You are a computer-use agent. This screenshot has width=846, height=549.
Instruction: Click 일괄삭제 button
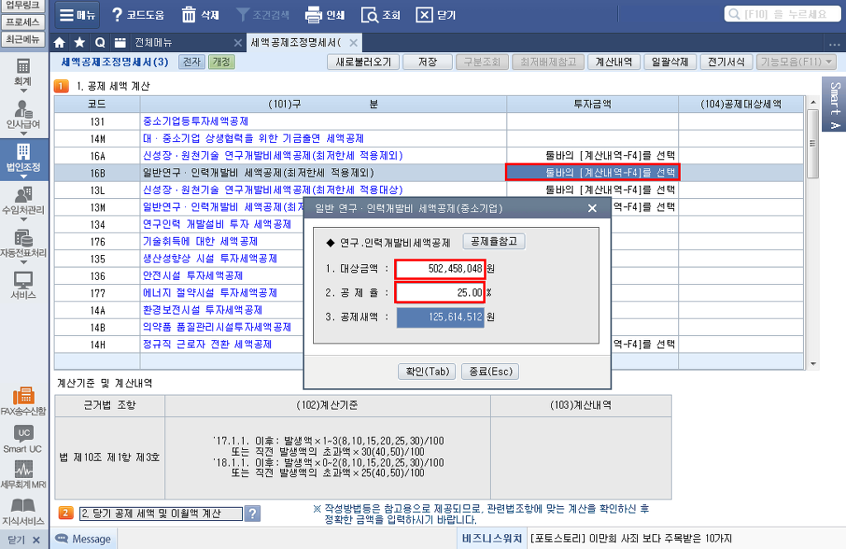[x=669, y=62]
